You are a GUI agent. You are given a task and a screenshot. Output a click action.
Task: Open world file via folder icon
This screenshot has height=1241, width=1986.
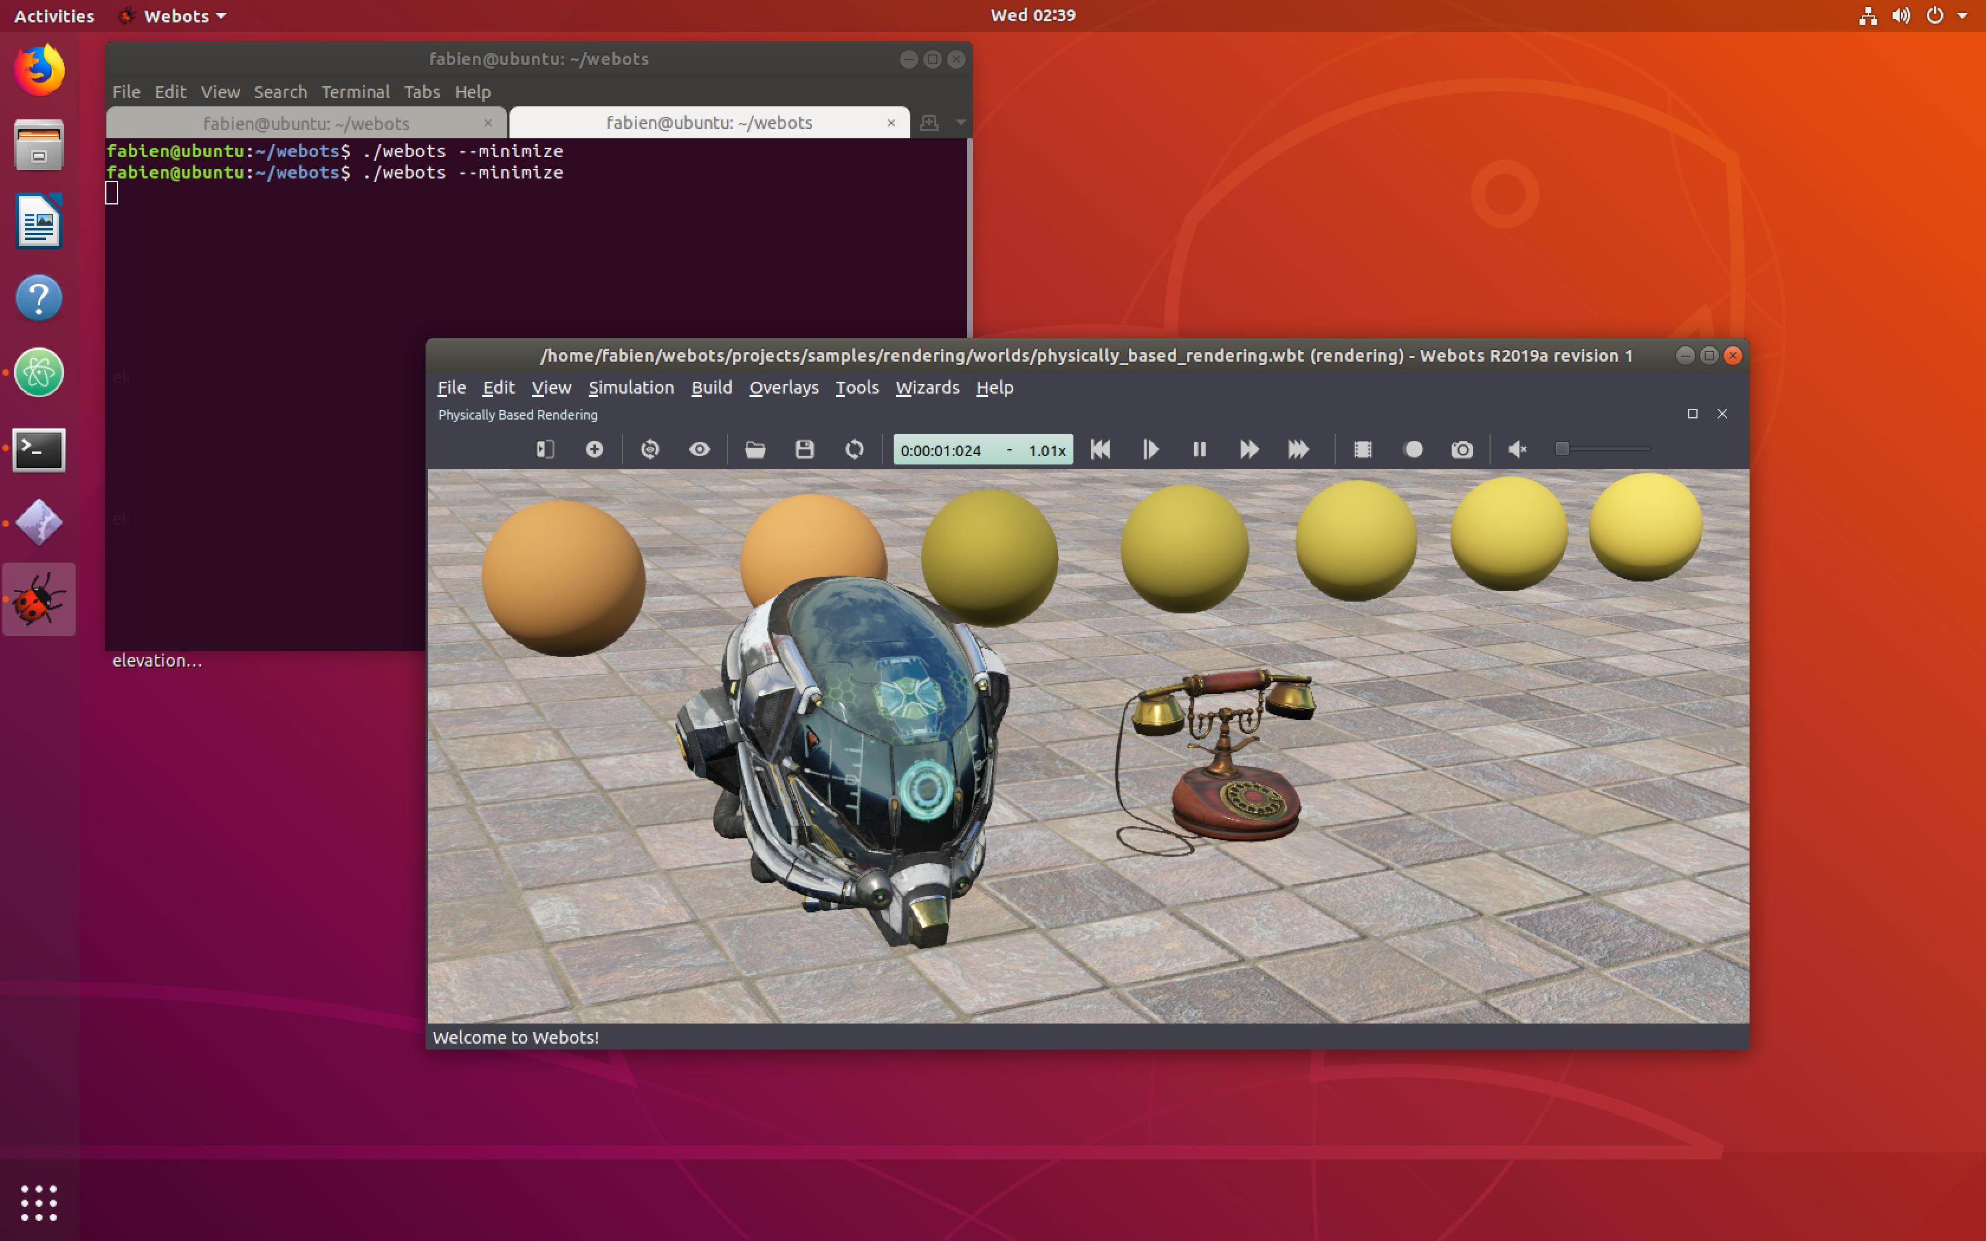pos(755,449)
